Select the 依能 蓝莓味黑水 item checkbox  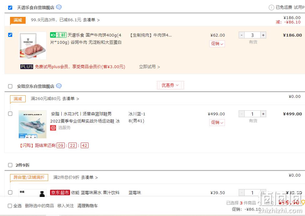pos(10,192)
